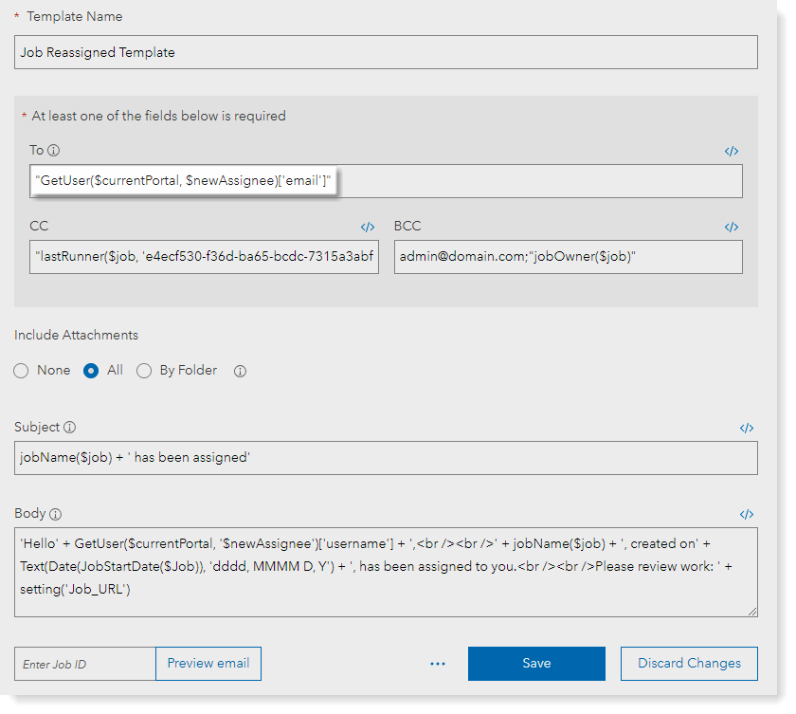Viewport: 796px width, 714px height.
Task: Click the Save button
Action: (x=536, y=664)
